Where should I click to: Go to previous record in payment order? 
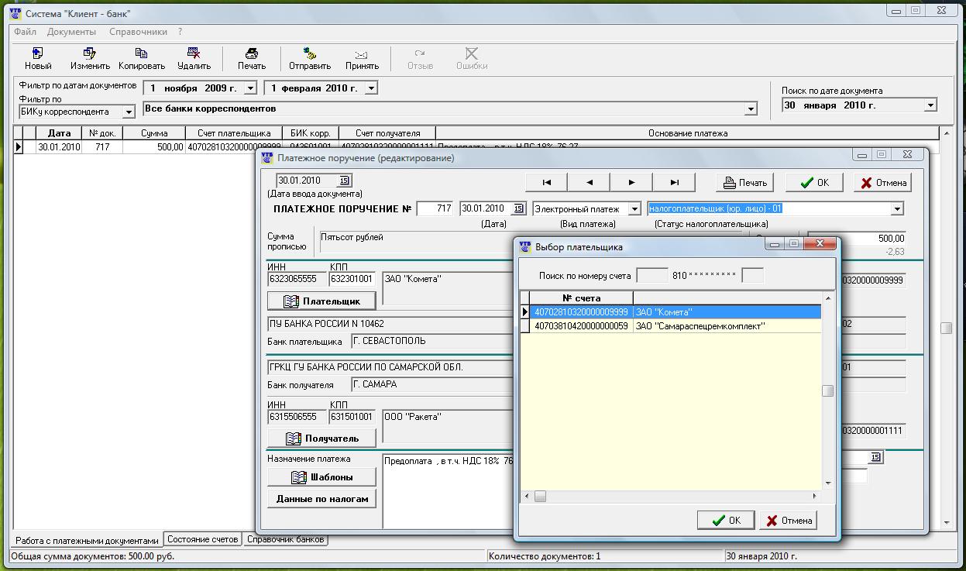[589, 182]
